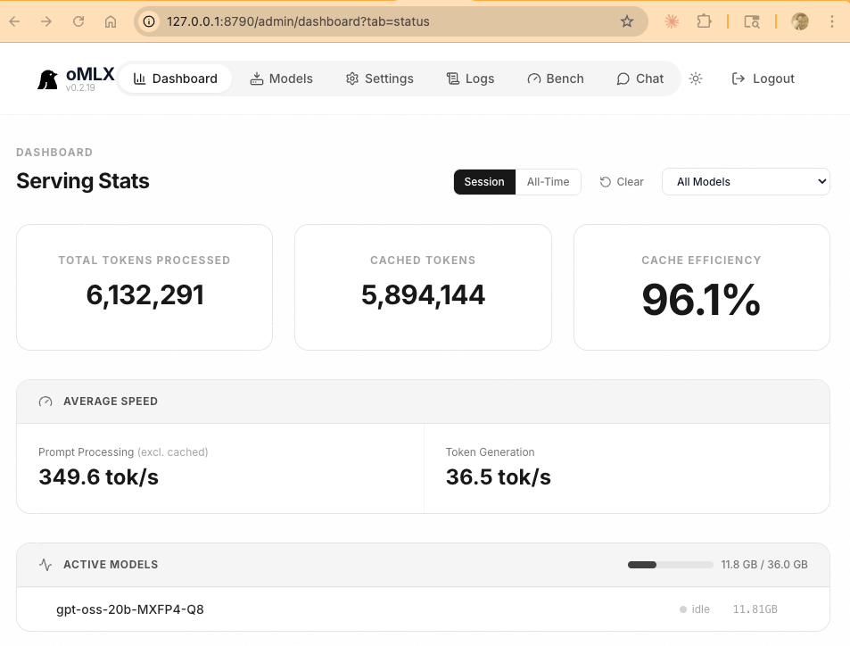Click the site information icon in address bar
This screenshot has width=850, height=646.
click(x=149, y=21)
